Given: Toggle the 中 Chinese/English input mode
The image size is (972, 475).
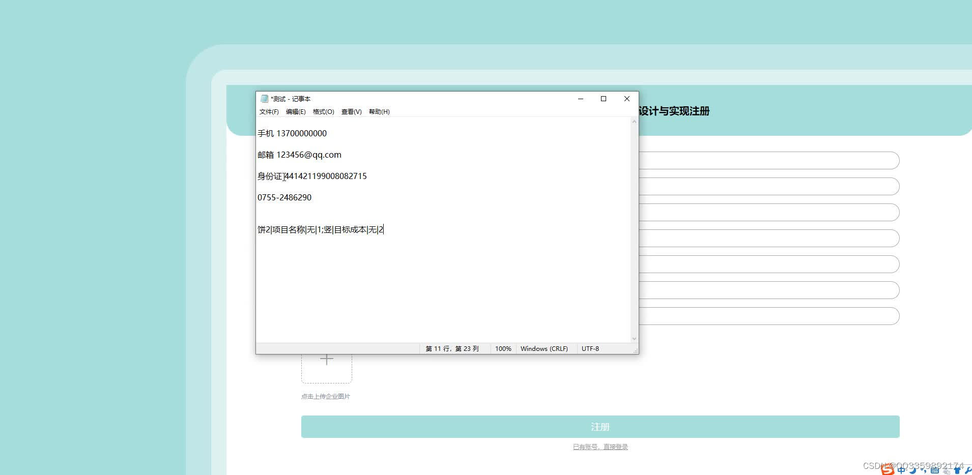Looking at the screenshot, I should click(901, 470).
